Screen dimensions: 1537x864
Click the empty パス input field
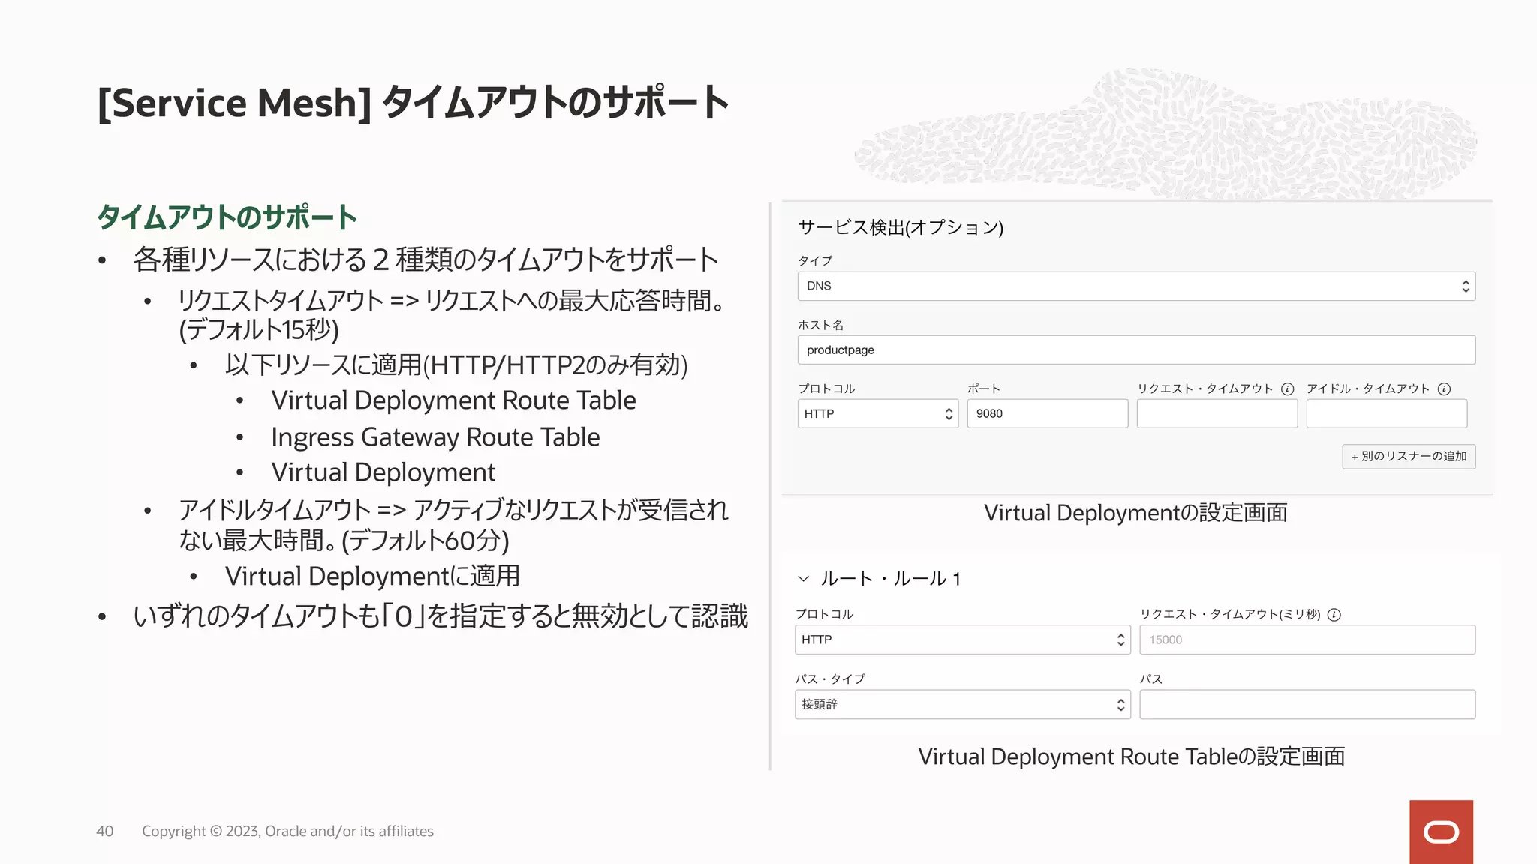pos(1307,704)
